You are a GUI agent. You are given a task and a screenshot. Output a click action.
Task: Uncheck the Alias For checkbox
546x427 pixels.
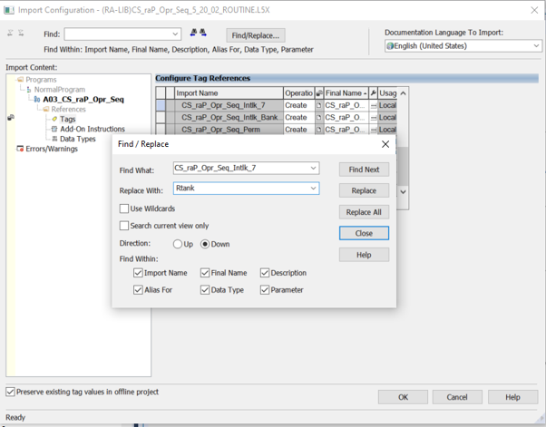coord(138,289)
